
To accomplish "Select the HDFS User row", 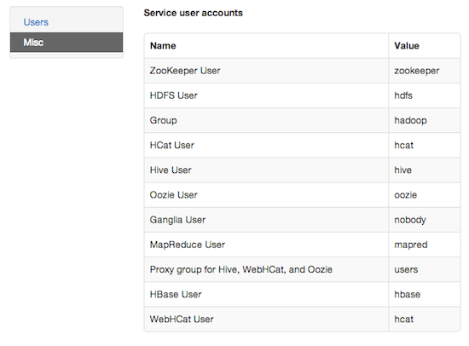I will pos(303,95).
